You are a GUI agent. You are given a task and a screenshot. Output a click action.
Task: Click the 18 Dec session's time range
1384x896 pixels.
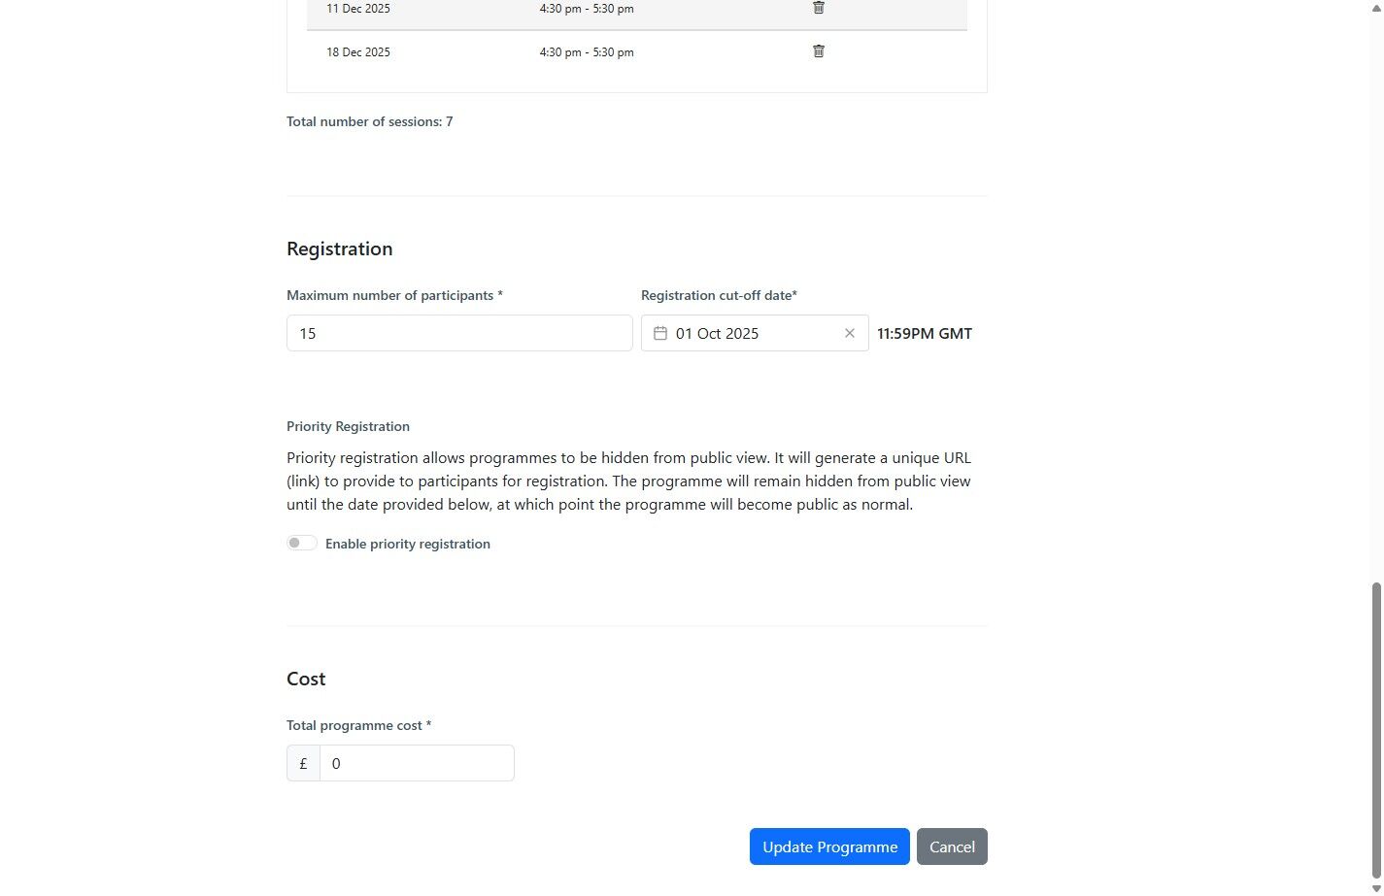coord(587,52)
